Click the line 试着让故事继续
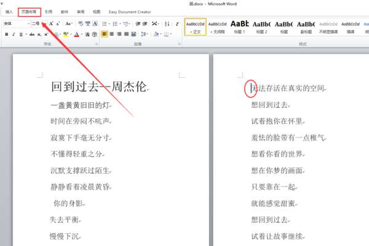 pos(277,236)
